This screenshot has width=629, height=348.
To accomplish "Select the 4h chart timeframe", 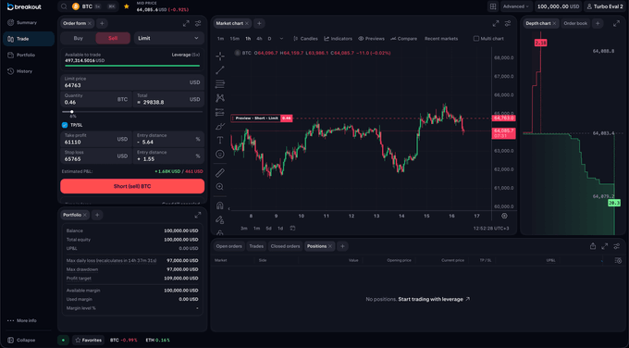I will coord(259,39).
